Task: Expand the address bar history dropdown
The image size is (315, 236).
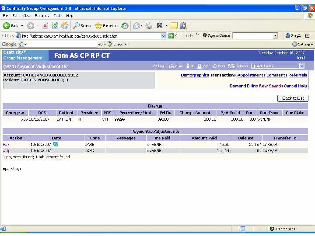Action: [x=164, y=36]
